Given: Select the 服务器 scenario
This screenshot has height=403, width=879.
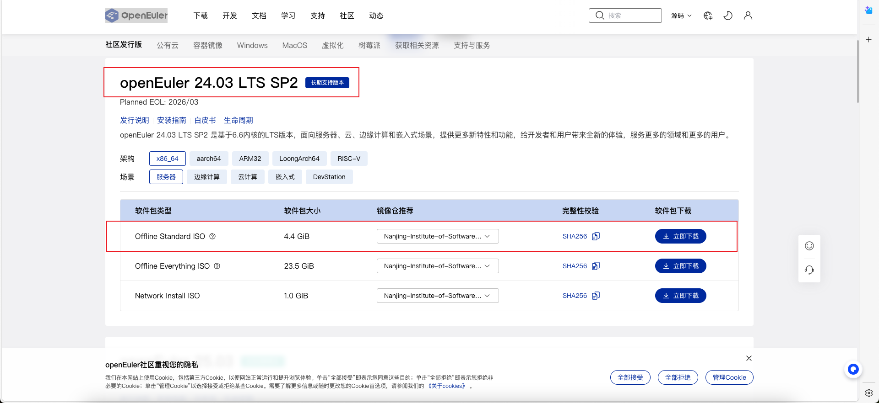Looking at the screenshot, I should pos(166,177).
